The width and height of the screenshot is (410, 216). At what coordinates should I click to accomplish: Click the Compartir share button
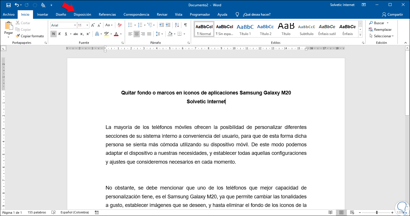coord(393,15)
